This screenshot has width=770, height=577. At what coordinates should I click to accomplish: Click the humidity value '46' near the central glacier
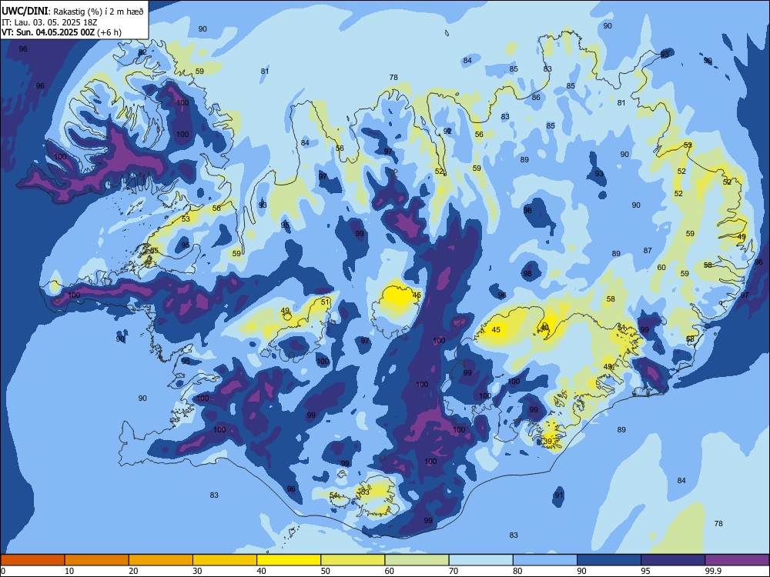click(417, 295)
